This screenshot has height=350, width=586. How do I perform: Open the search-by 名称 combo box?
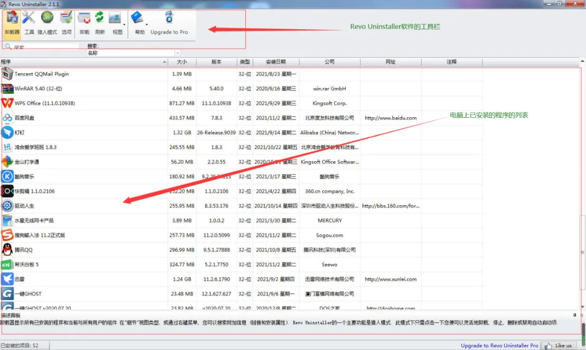(133, 53)
